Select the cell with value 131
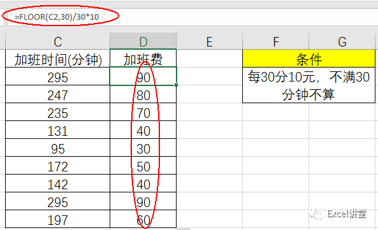Image resolution: width=378 pixels, height=230 pixels. 57,130
